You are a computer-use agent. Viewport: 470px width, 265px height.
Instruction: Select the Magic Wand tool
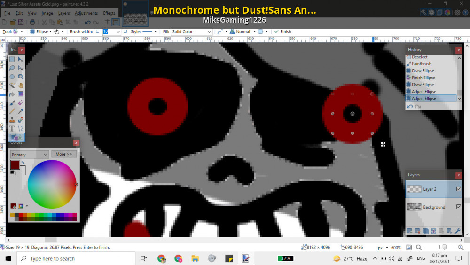tap(12, 86)
